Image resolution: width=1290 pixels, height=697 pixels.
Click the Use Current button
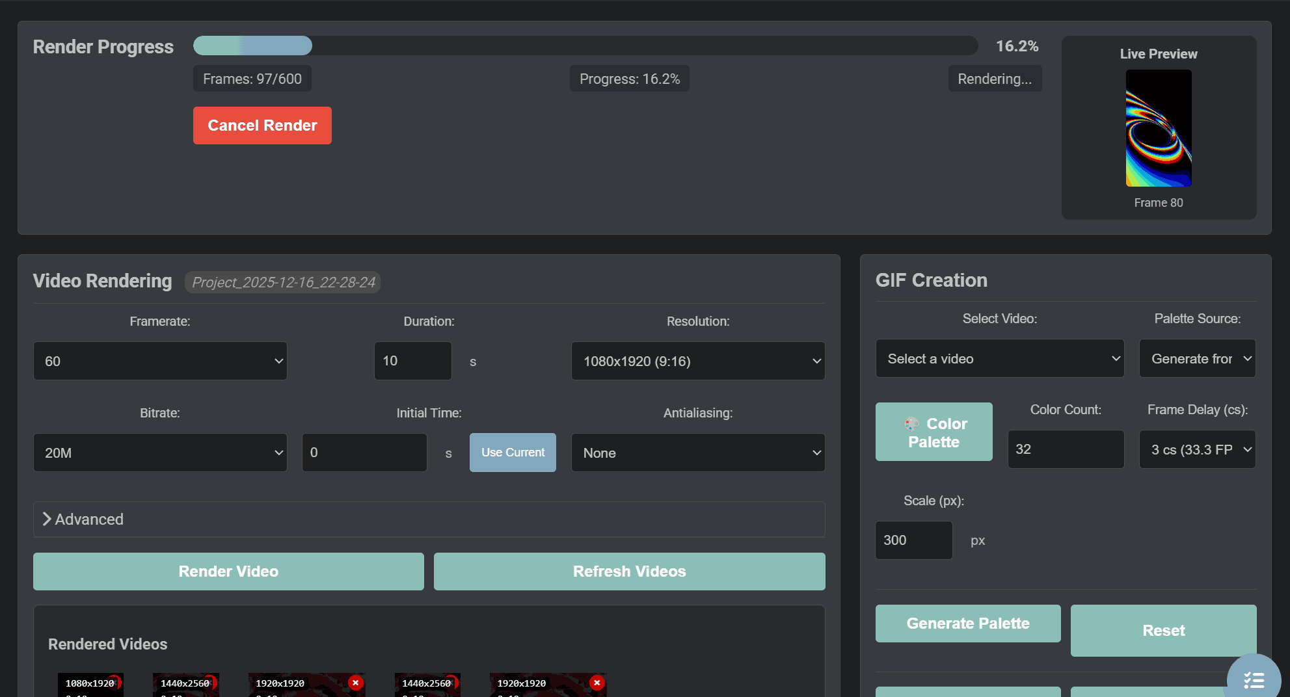513,453
